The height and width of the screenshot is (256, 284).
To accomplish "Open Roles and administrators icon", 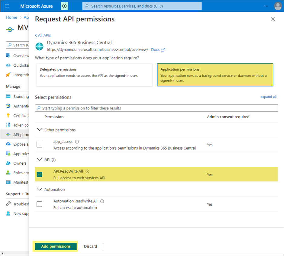I will point(8,172).
